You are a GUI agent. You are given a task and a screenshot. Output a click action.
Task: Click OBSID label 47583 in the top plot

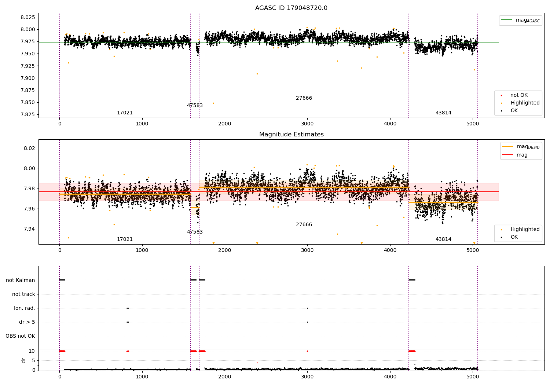click(x=195, y=106)
